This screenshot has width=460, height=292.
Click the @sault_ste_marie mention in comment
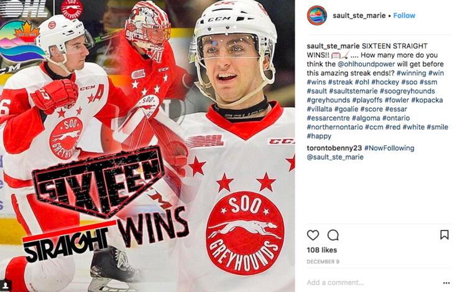335,157
